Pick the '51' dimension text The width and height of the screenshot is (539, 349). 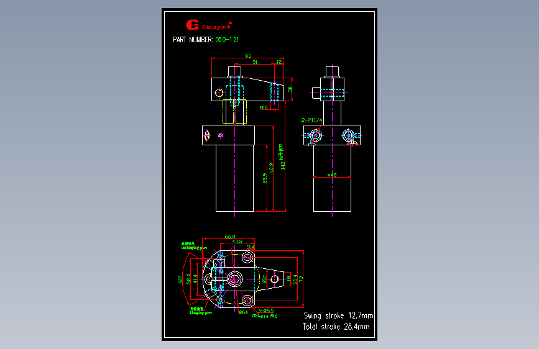click(255, 62)
